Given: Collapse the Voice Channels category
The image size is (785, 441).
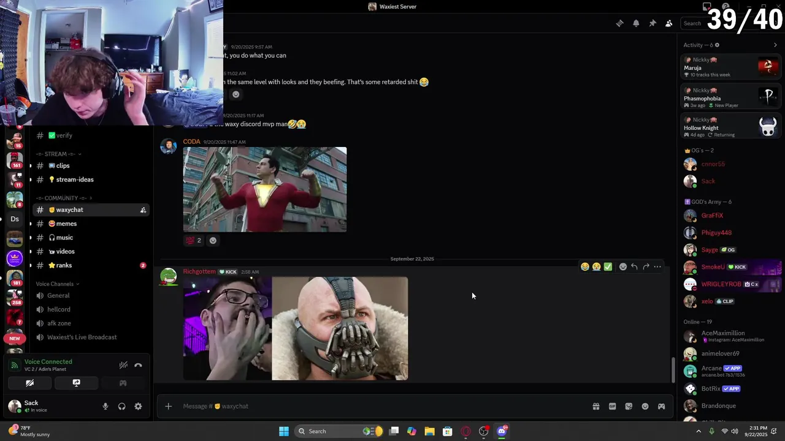Looking at the screenshot, I should (58, 284).
